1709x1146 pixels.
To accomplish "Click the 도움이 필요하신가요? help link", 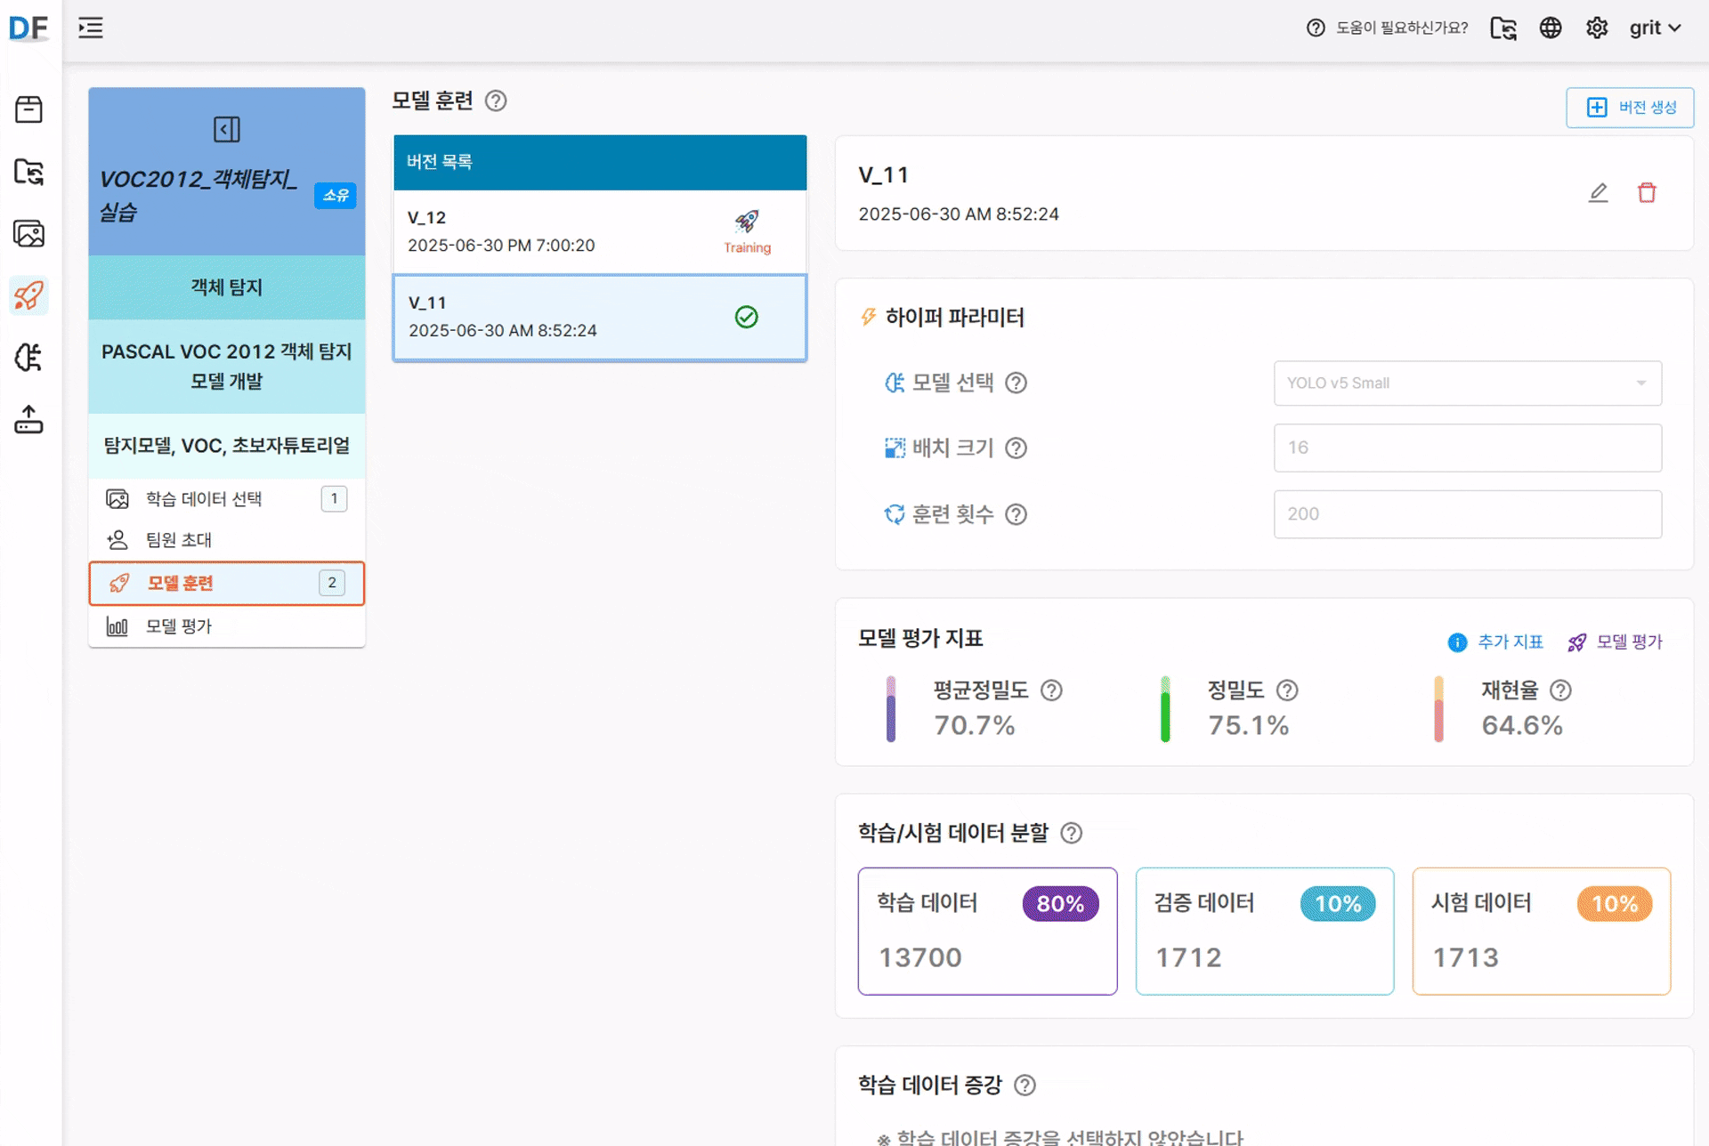I will pos(1402,28).
